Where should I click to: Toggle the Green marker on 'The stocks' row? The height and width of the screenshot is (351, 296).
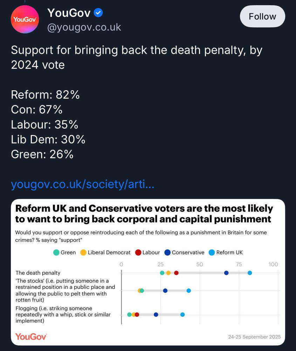pyautogui.click(x=141, y=290)
